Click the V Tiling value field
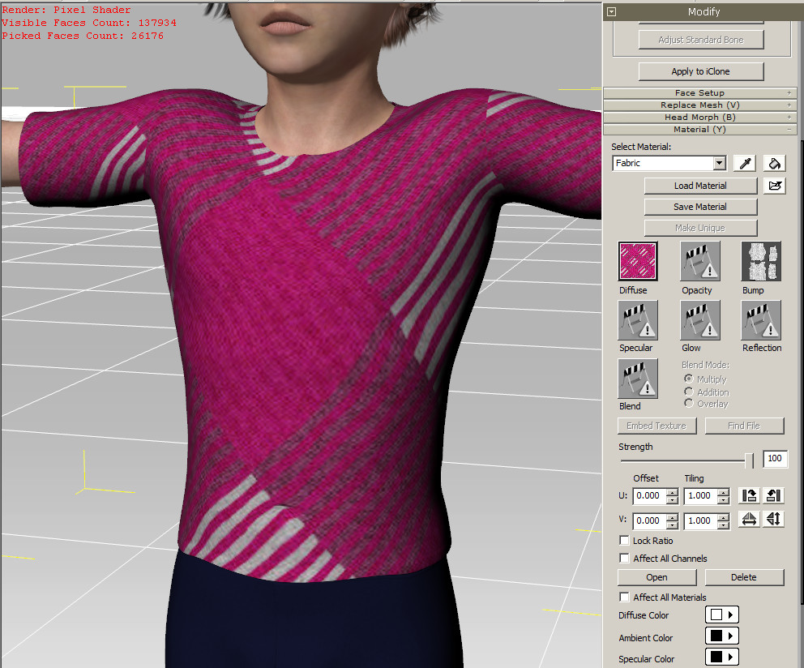This screenshot has height=668, width=804. click(701, 520)
